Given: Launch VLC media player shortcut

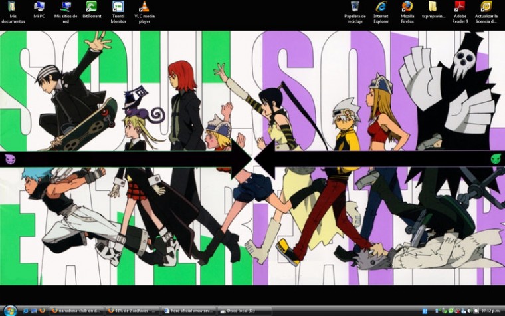Looking at the screenshot, I should click(x=144, y=13).
